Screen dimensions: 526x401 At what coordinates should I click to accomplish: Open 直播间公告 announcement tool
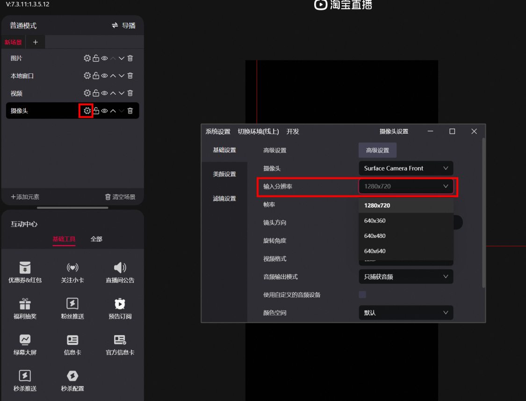[x=120, y=272]
